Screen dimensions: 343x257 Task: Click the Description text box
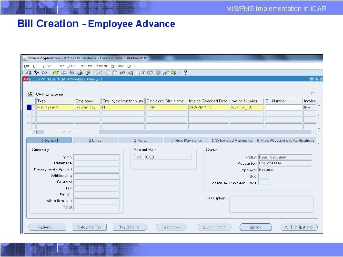click(x=272, y=205)
